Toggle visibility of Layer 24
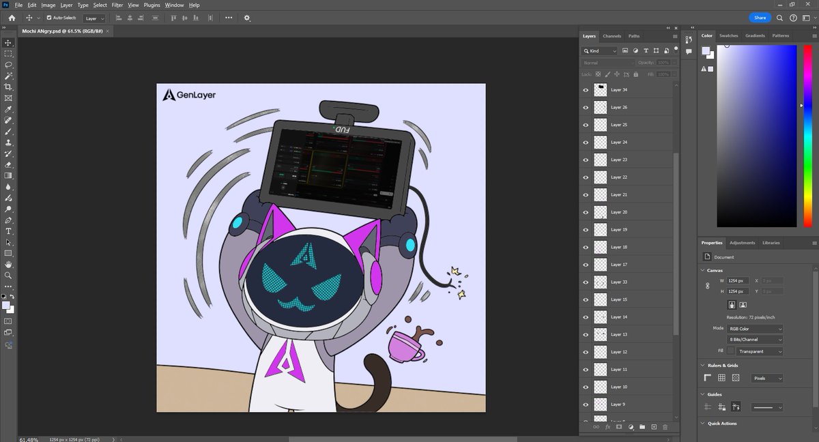Viewport: 819px width, 442px height. 586,143
